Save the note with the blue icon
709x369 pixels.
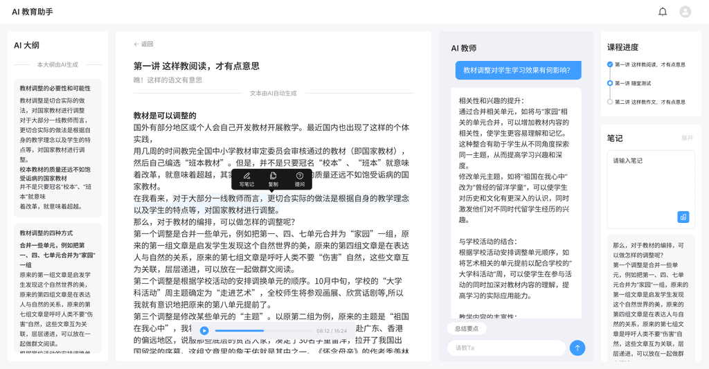(683, 217)
